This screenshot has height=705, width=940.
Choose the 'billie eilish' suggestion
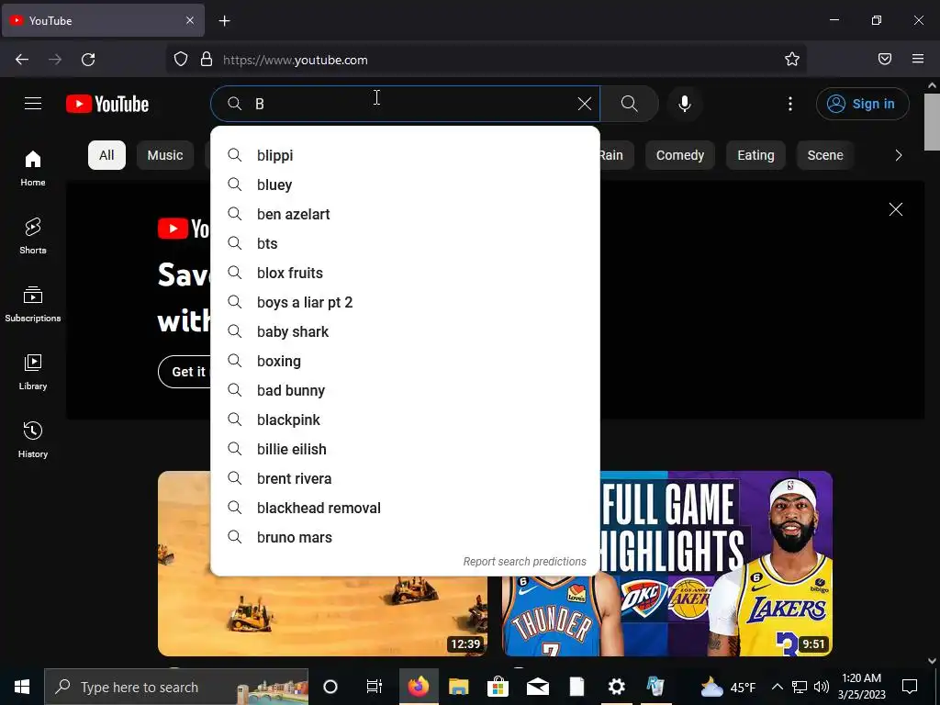coord(405,449)
